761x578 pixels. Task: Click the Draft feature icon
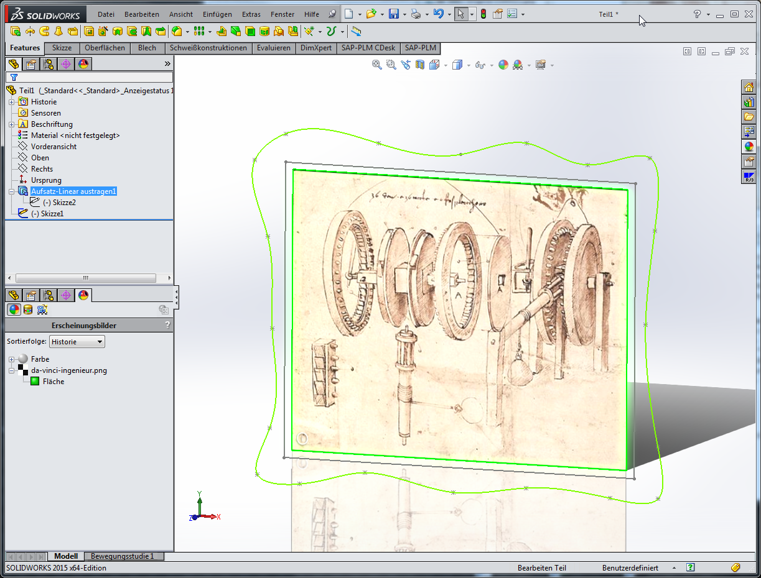tap(236, 31)
